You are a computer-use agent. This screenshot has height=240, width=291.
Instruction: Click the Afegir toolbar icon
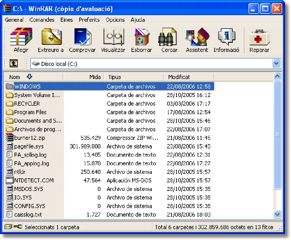[x=21, y=37]
